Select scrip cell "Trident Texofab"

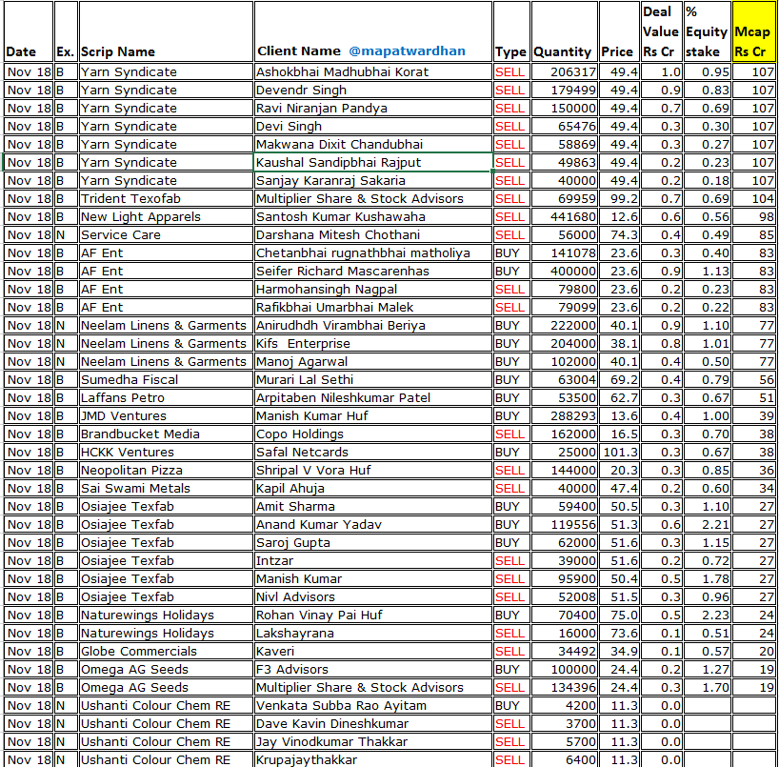tap(166, 199)
